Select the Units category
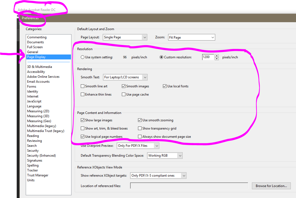 point(31,180)
